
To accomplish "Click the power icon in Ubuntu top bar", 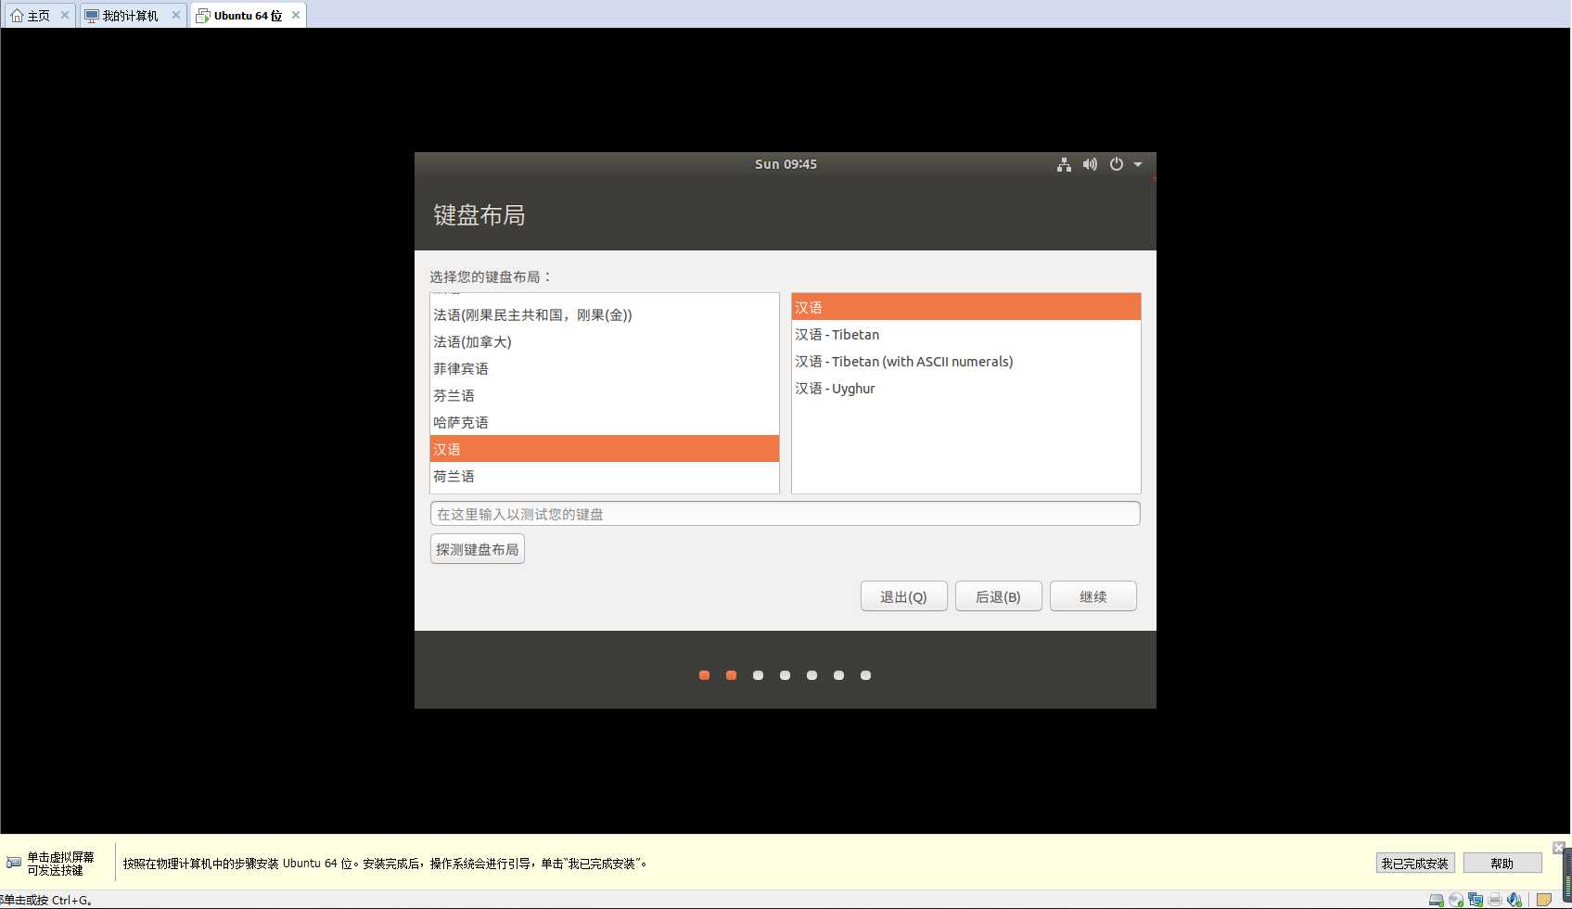I will click(x=1117, y=164).
